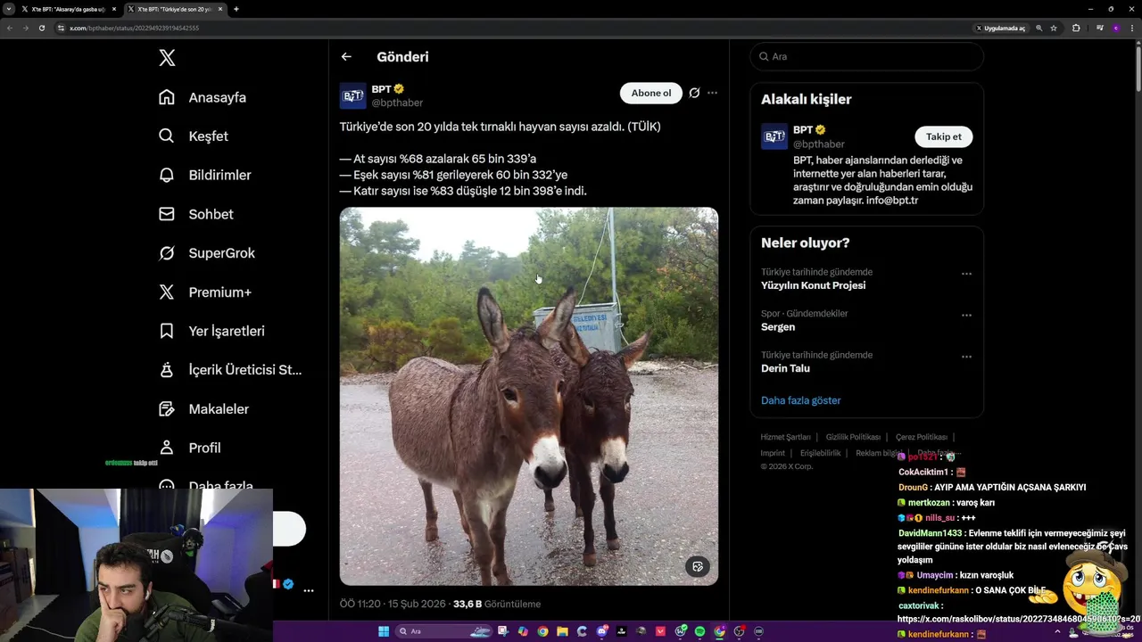Open account menu dots in sidebar
The height and width of the screenshot is (642, 1142).
[308, 590]
